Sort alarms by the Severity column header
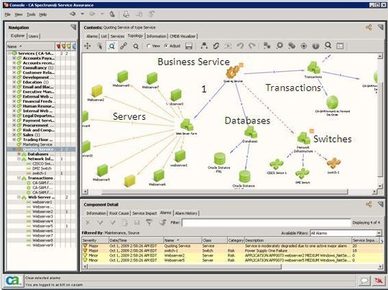Screen dimensions: 388x290 point(96,240)
